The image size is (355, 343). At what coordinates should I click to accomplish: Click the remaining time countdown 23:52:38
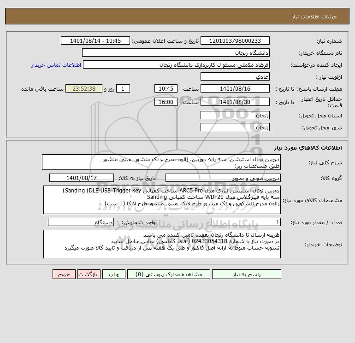pyautogui.click(x=84, y=89)
